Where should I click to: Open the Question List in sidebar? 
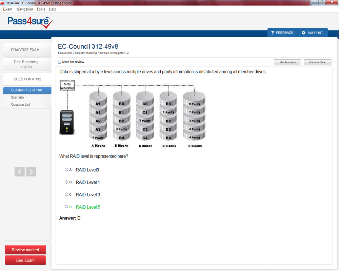tap(20, 105)
